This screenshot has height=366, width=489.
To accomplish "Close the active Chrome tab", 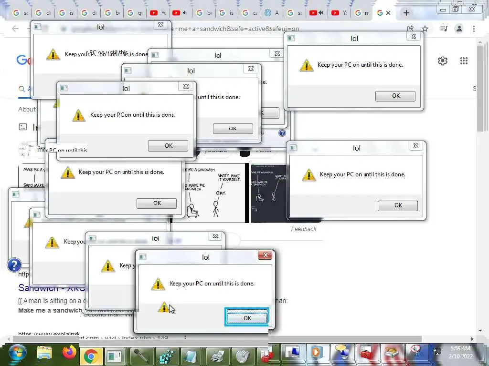I will (x=388, y=13).
